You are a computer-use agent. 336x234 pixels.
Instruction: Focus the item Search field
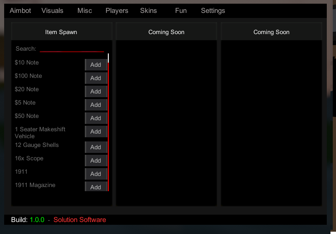(x=72, y=49)
